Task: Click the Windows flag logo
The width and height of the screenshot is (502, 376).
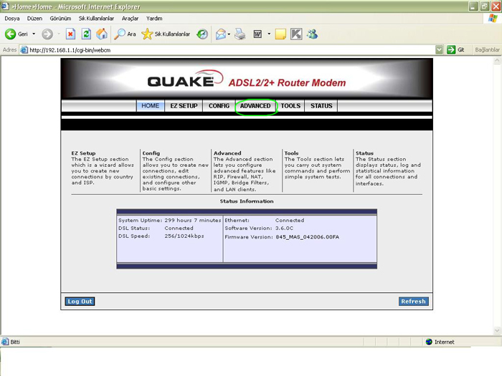Action: click(493, 18)
